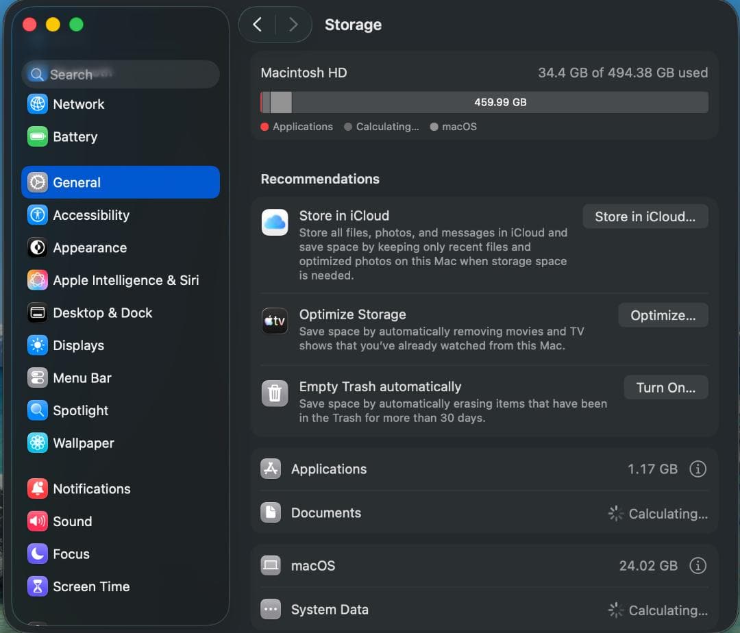Image resolution: width=740 pixels, height=633 pixels.
Task: Click the Calculating... legend dot
Action: pos(348,127)
